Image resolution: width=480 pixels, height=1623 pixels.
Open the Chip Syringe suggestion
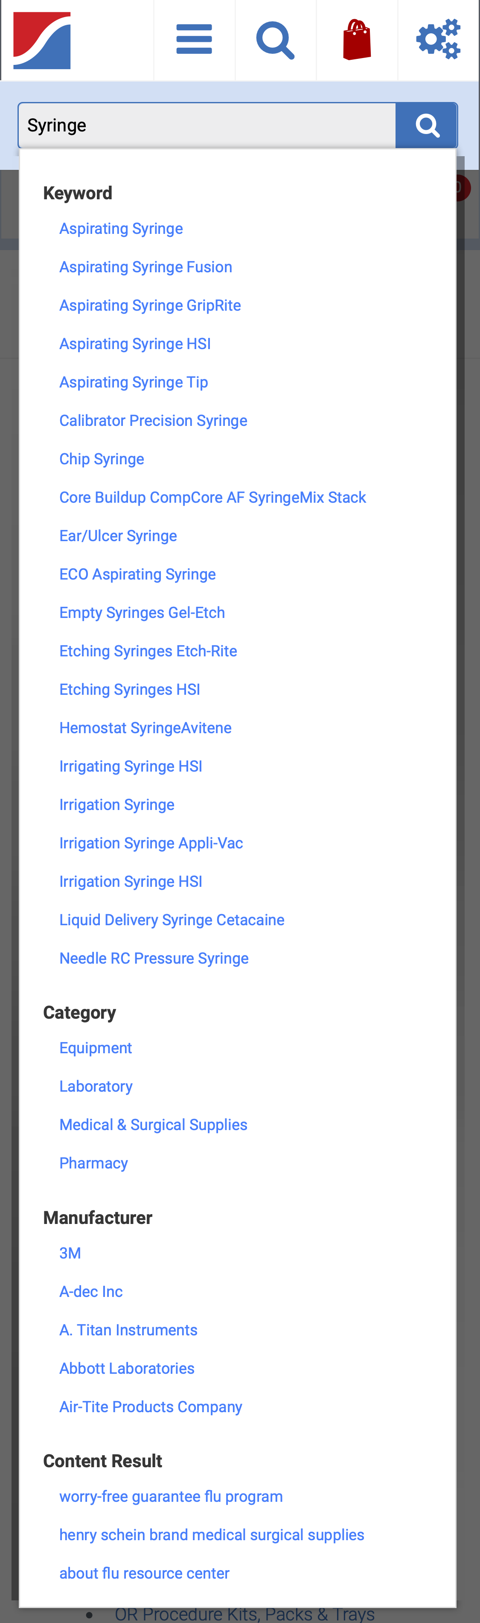102,459
